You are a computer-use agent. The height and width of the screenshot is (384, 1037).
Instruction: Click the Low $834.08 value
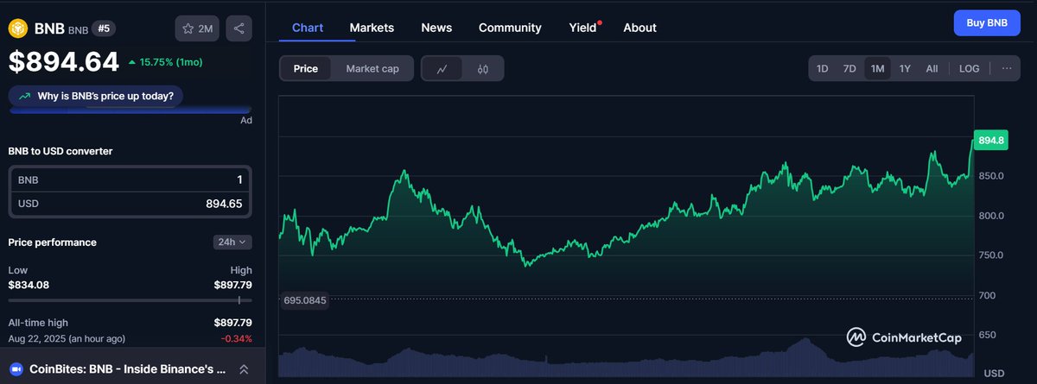pyautogui.click(x=29, y=285)
